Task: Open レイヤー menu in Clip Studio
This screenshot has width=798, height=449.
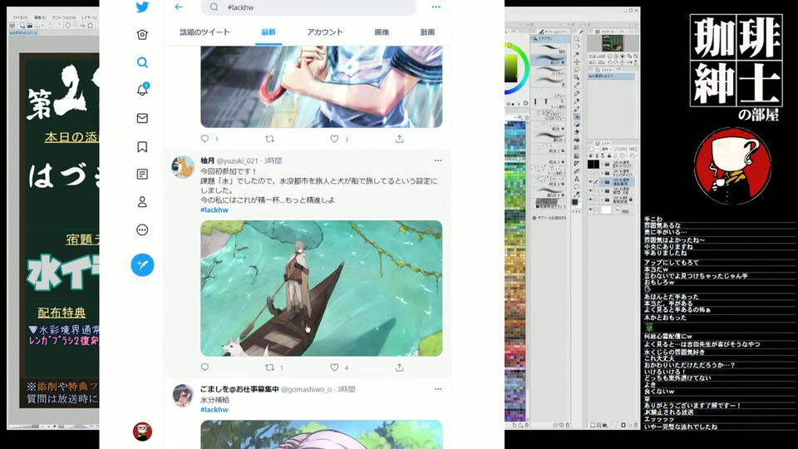Action: tap(89, 17)
